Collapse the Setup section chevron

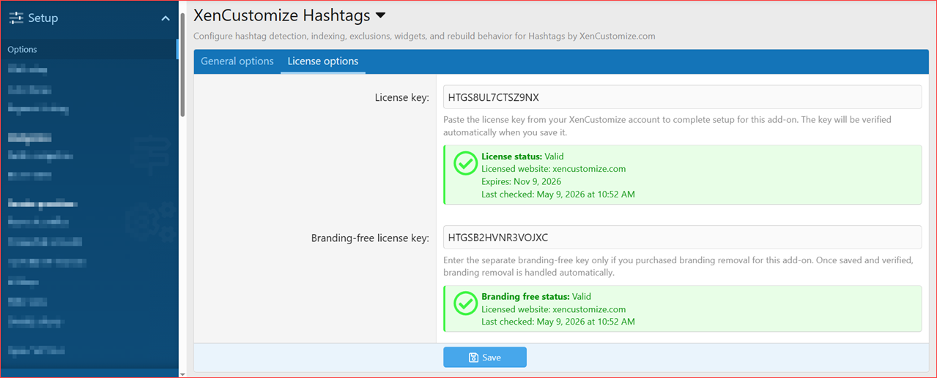coord(165,18)
